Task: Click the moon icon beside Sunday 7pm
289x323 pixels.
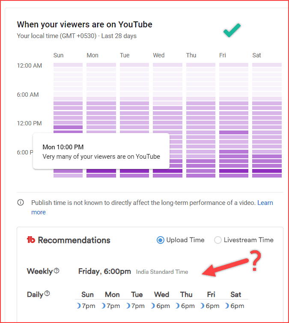Action: click(x=78, y=306)
